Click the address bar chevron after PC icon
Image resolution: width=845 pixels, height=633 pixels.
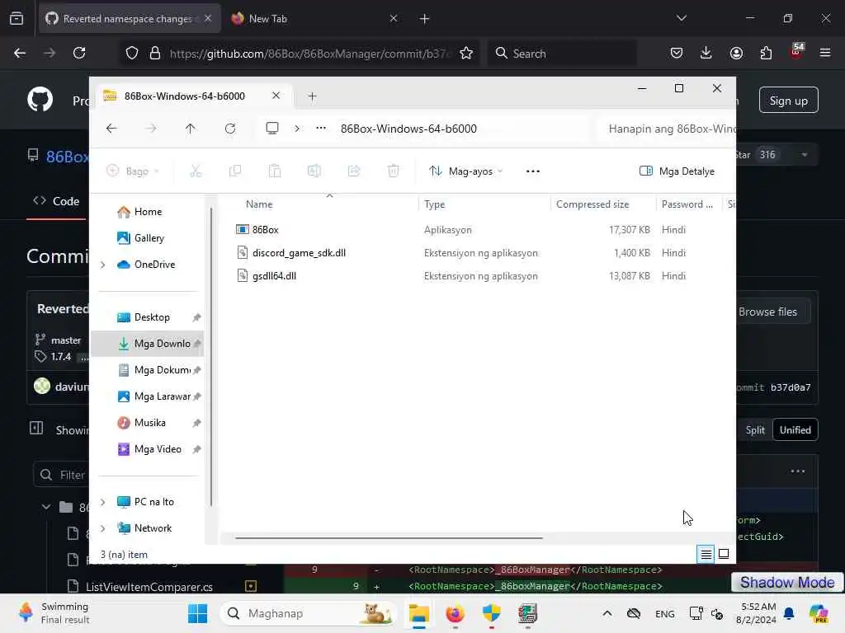click(x=297, y=129)
